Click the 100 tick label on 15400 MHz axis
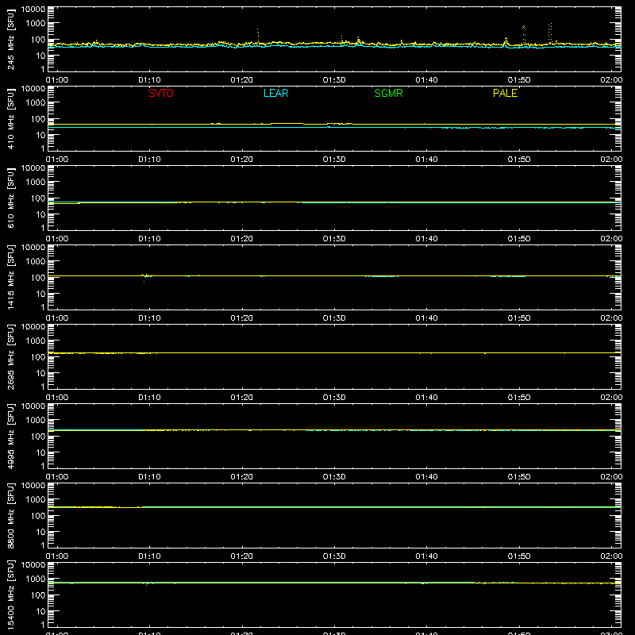635x635 pixels. pyautogui.click(x=38, y=595)
